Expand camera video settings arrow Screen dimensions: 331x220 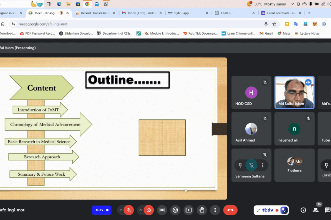click(x=141, y=210)
